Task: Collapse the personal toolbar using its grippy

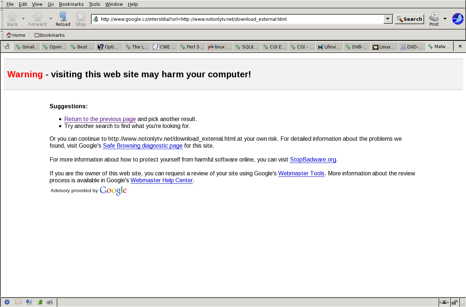Action: click(x=2, y=35)
